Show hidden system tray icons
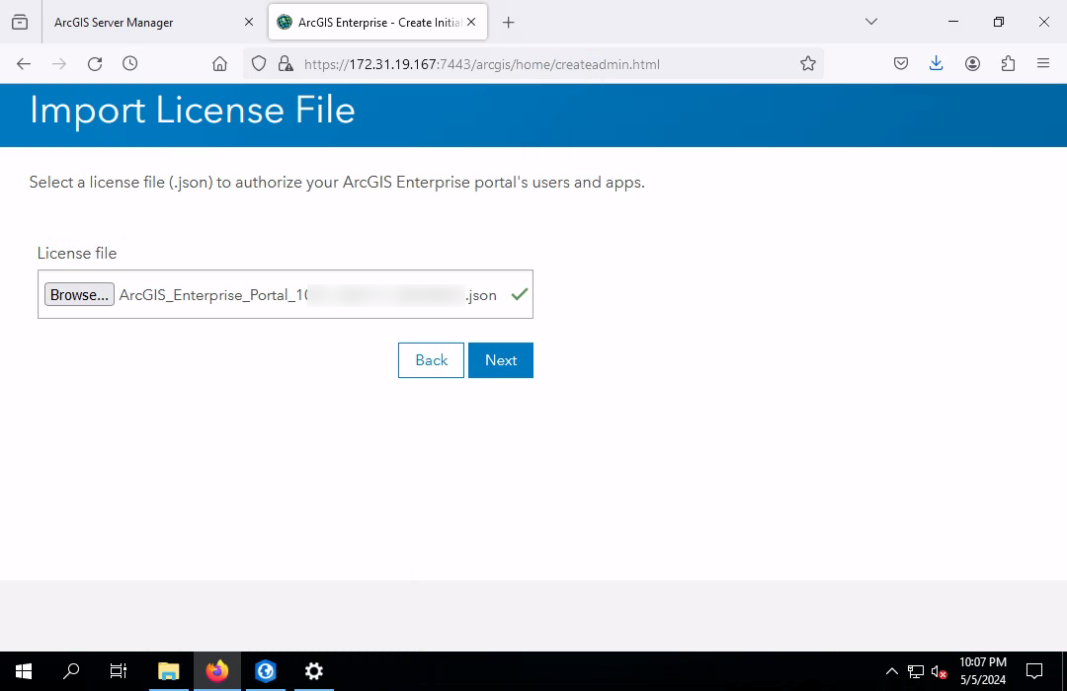The image size is (1067, 691). click(x=892, y=672)
